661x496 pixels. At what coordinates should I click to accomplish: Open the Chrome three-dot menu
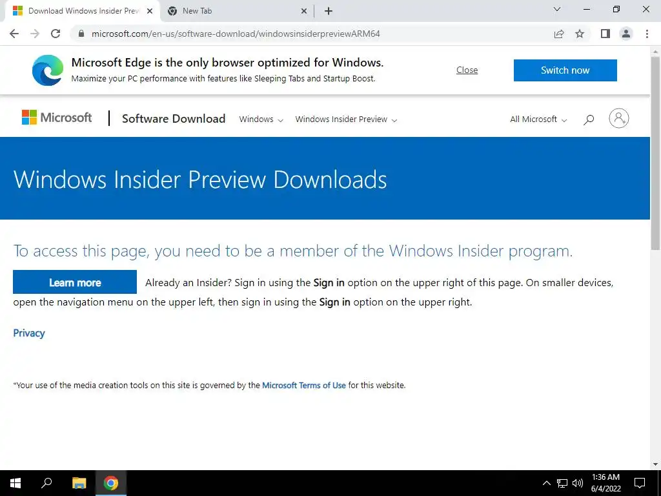(x=647, y=34)
